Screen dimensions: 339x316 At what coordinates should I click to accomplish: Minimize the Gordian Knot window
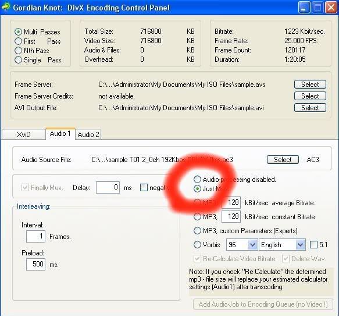pos(304,8)
